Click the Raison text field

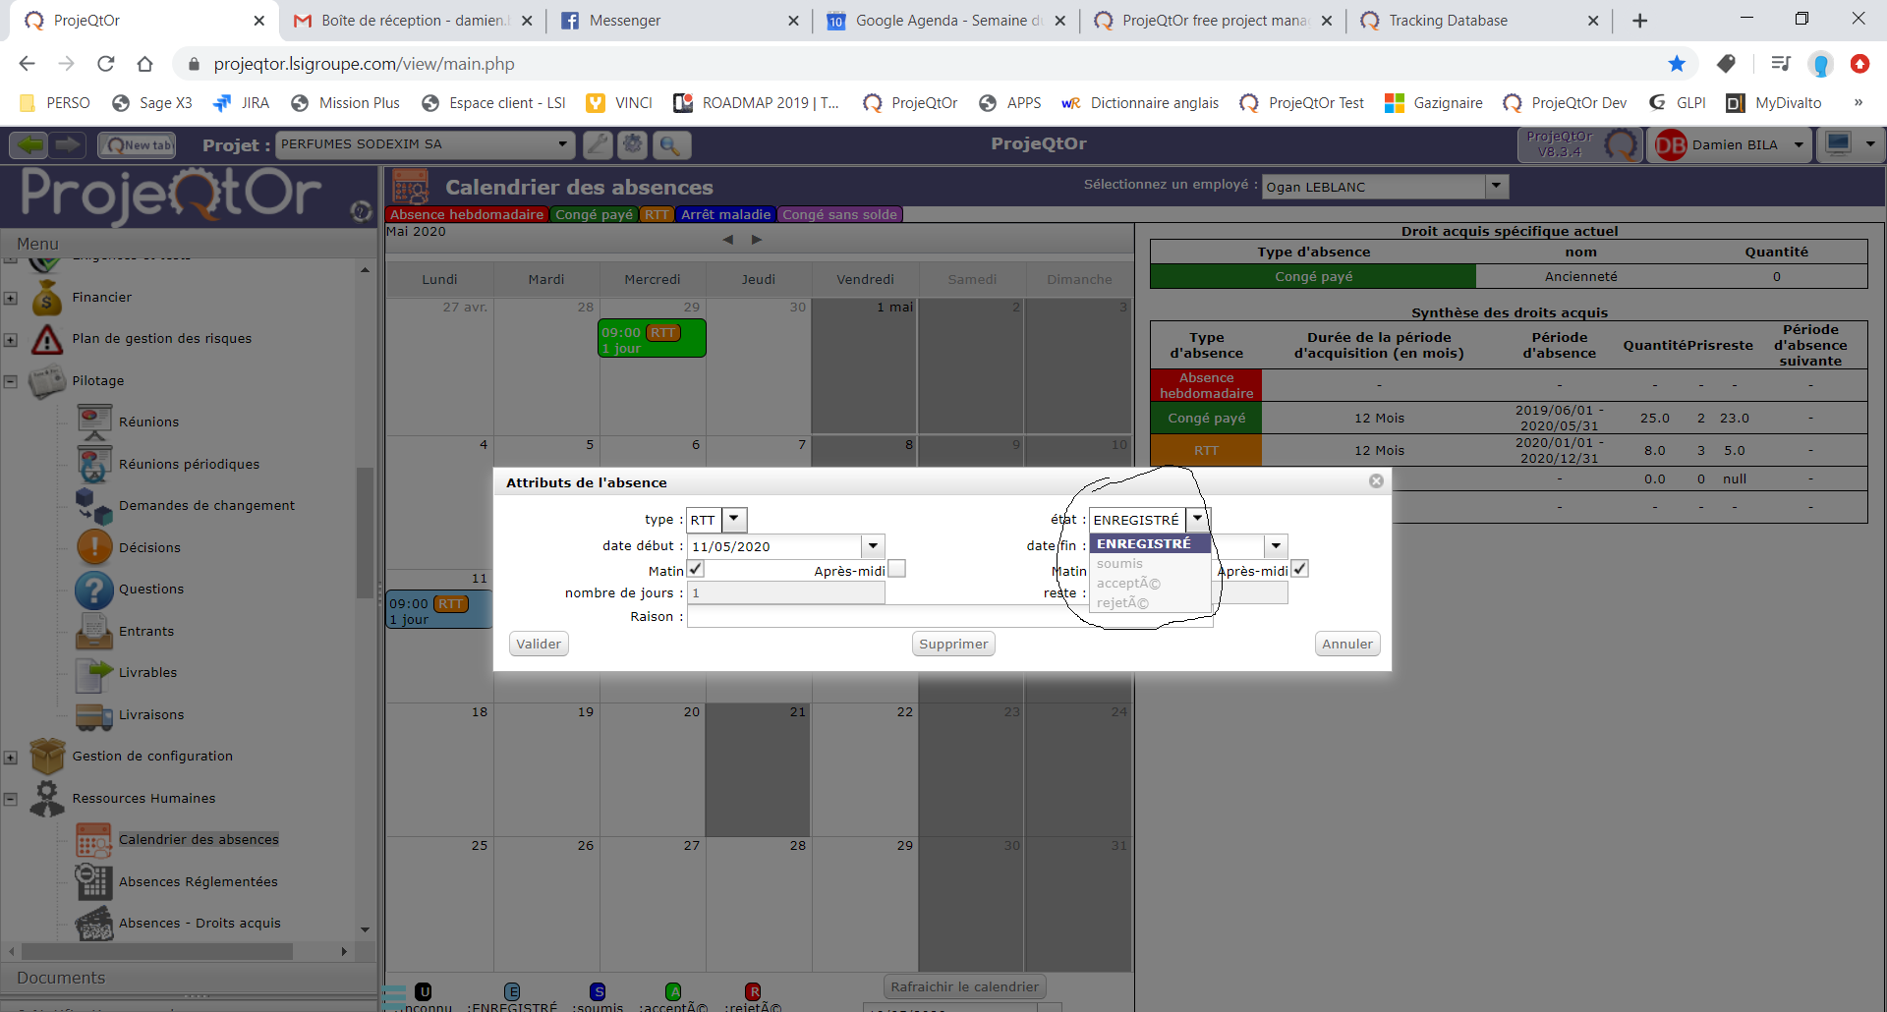coord(885,617)
